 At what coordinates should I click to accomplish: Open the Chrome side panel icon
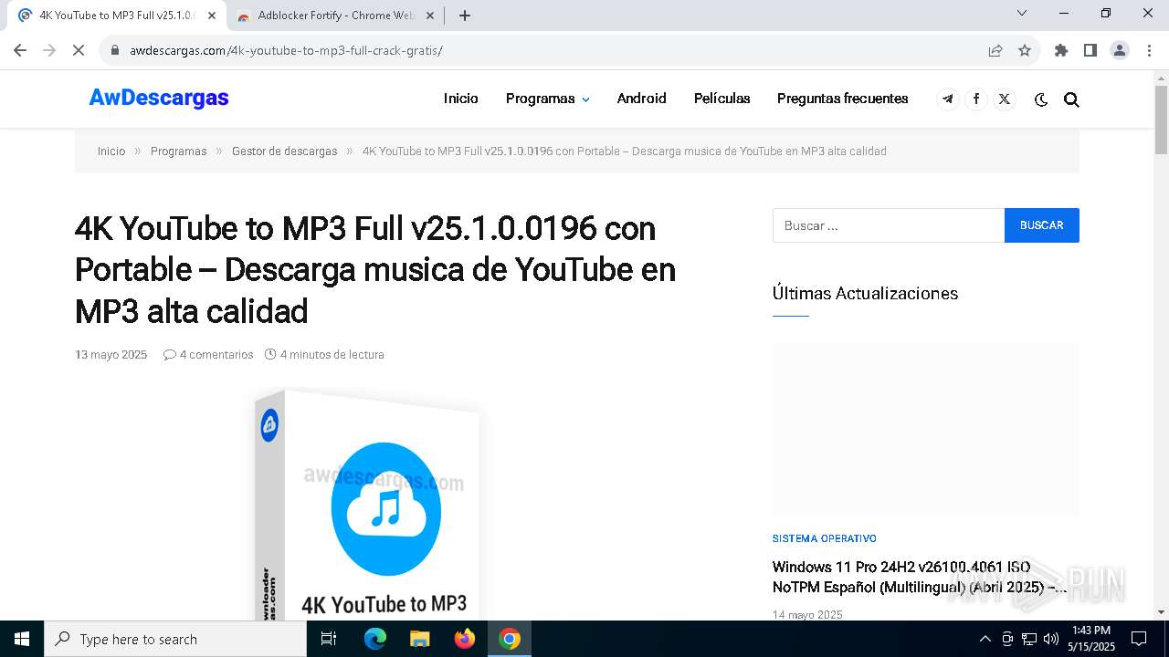(x=1090, y=50)
